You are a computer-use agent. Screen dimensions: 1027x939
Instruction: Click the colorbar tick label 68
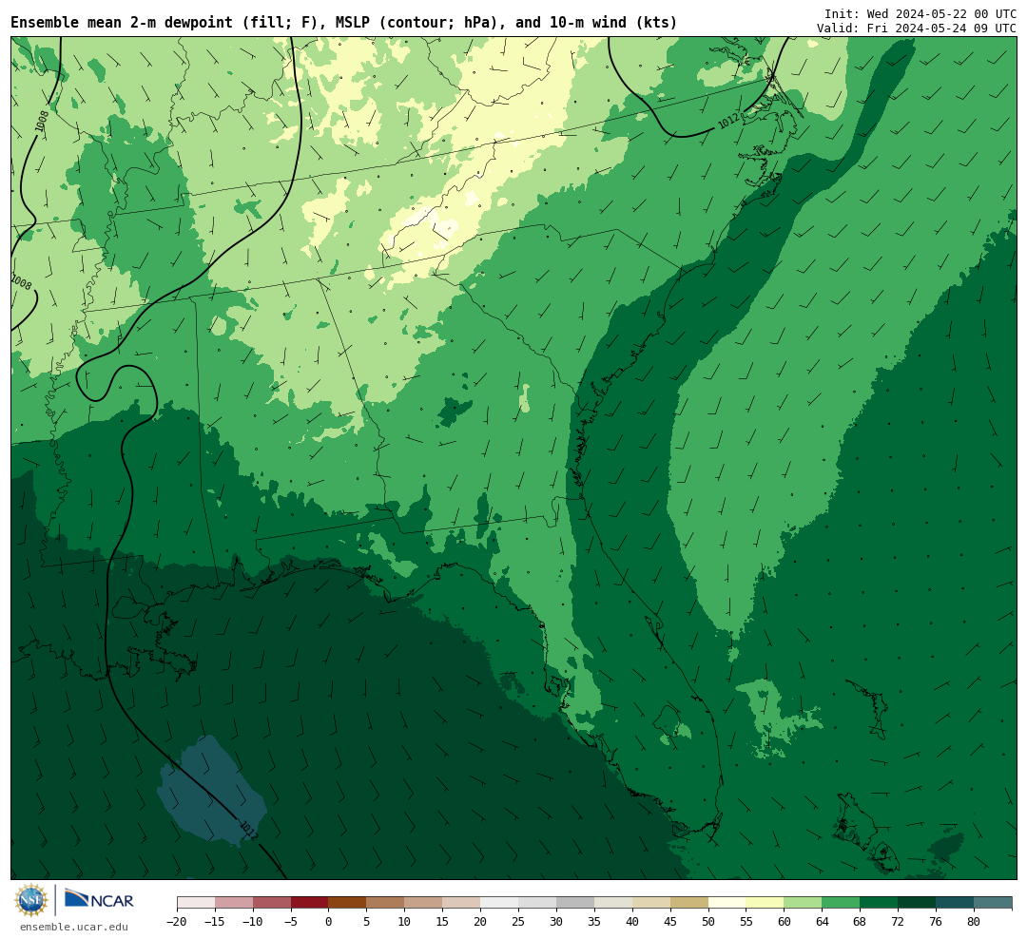tap(861, 922)
